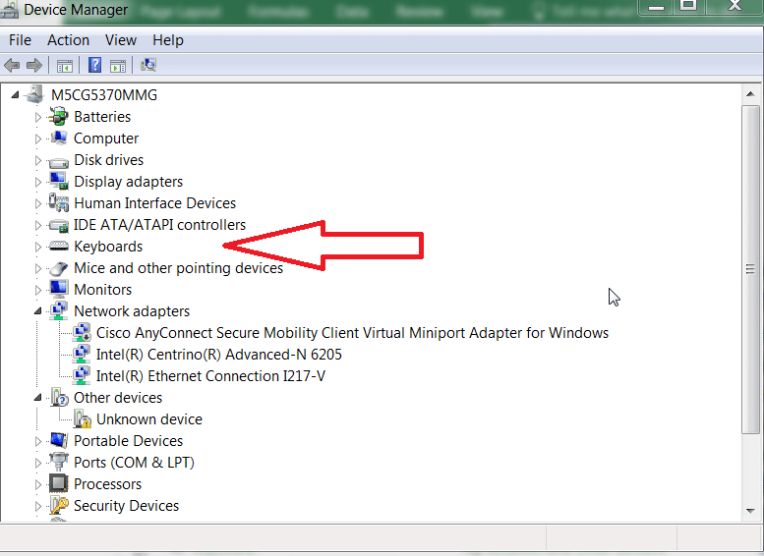764x556 pixels.
Task: Select the IDE ATA/ATAPI controllers label
Action: (159, 224)
